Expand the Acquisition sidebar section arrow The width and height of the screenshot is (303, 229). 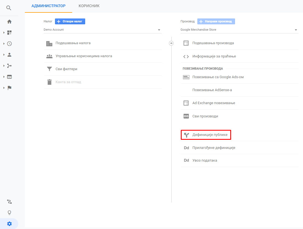pos(4,66)
